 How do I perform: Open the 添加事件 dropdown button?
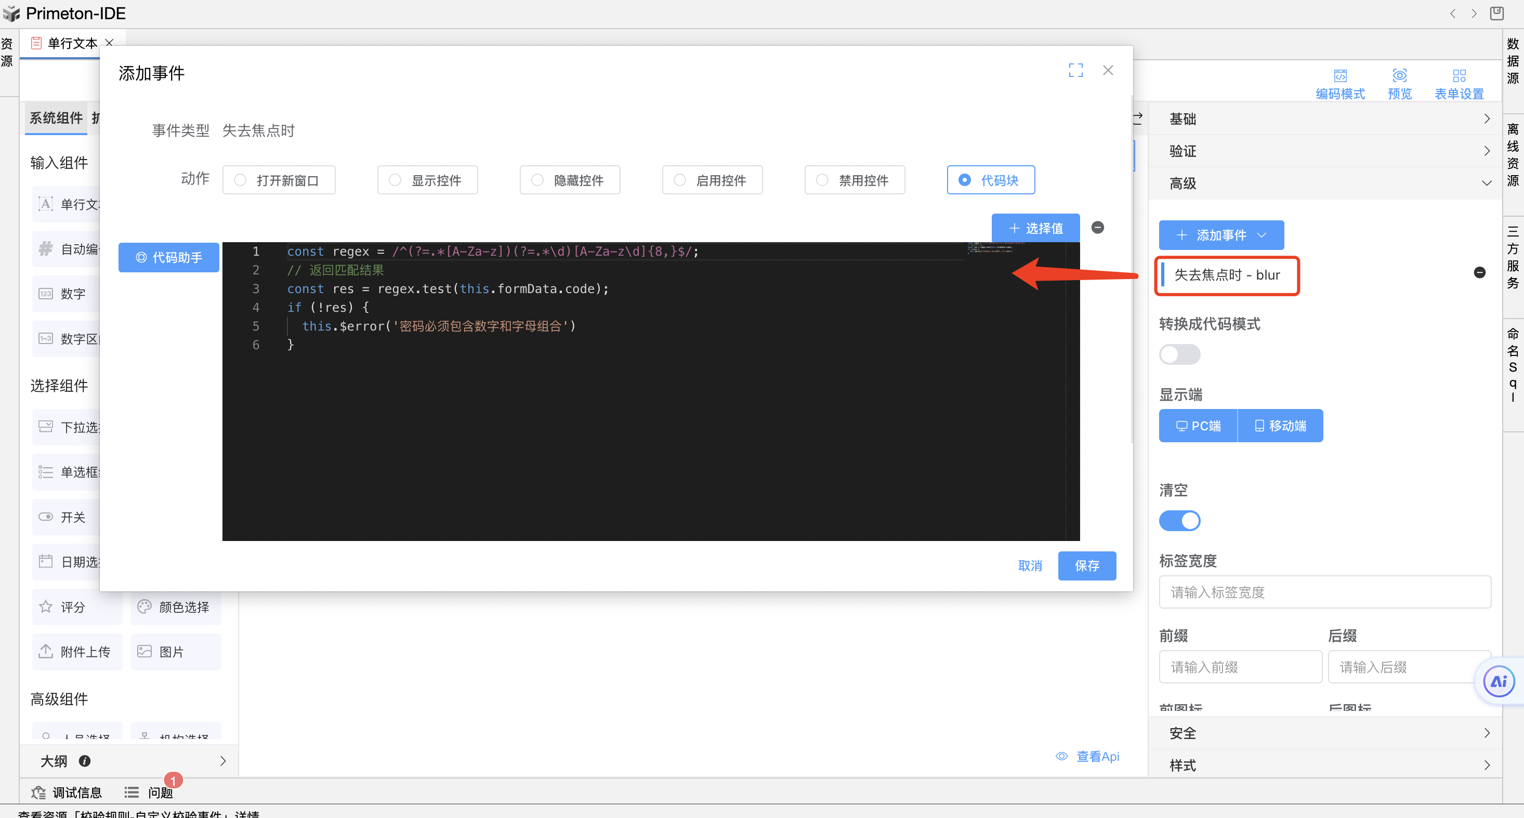point(1221,235)
